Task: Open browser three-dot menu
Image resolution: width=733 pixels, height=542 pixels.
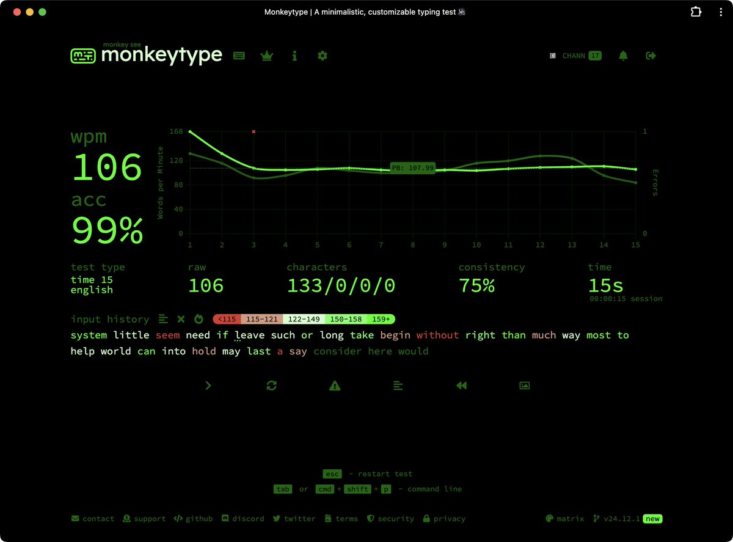Action: (721, 12)
